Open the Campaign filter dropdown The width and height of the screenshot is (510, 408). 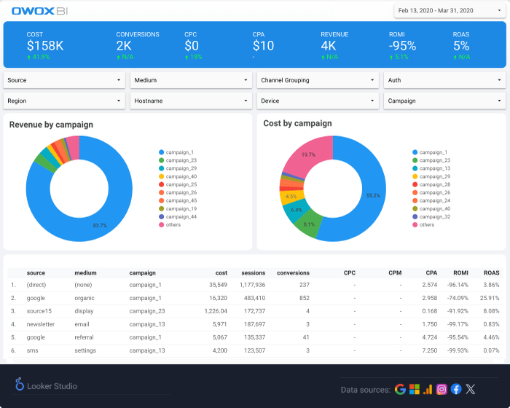coord(444,101)
